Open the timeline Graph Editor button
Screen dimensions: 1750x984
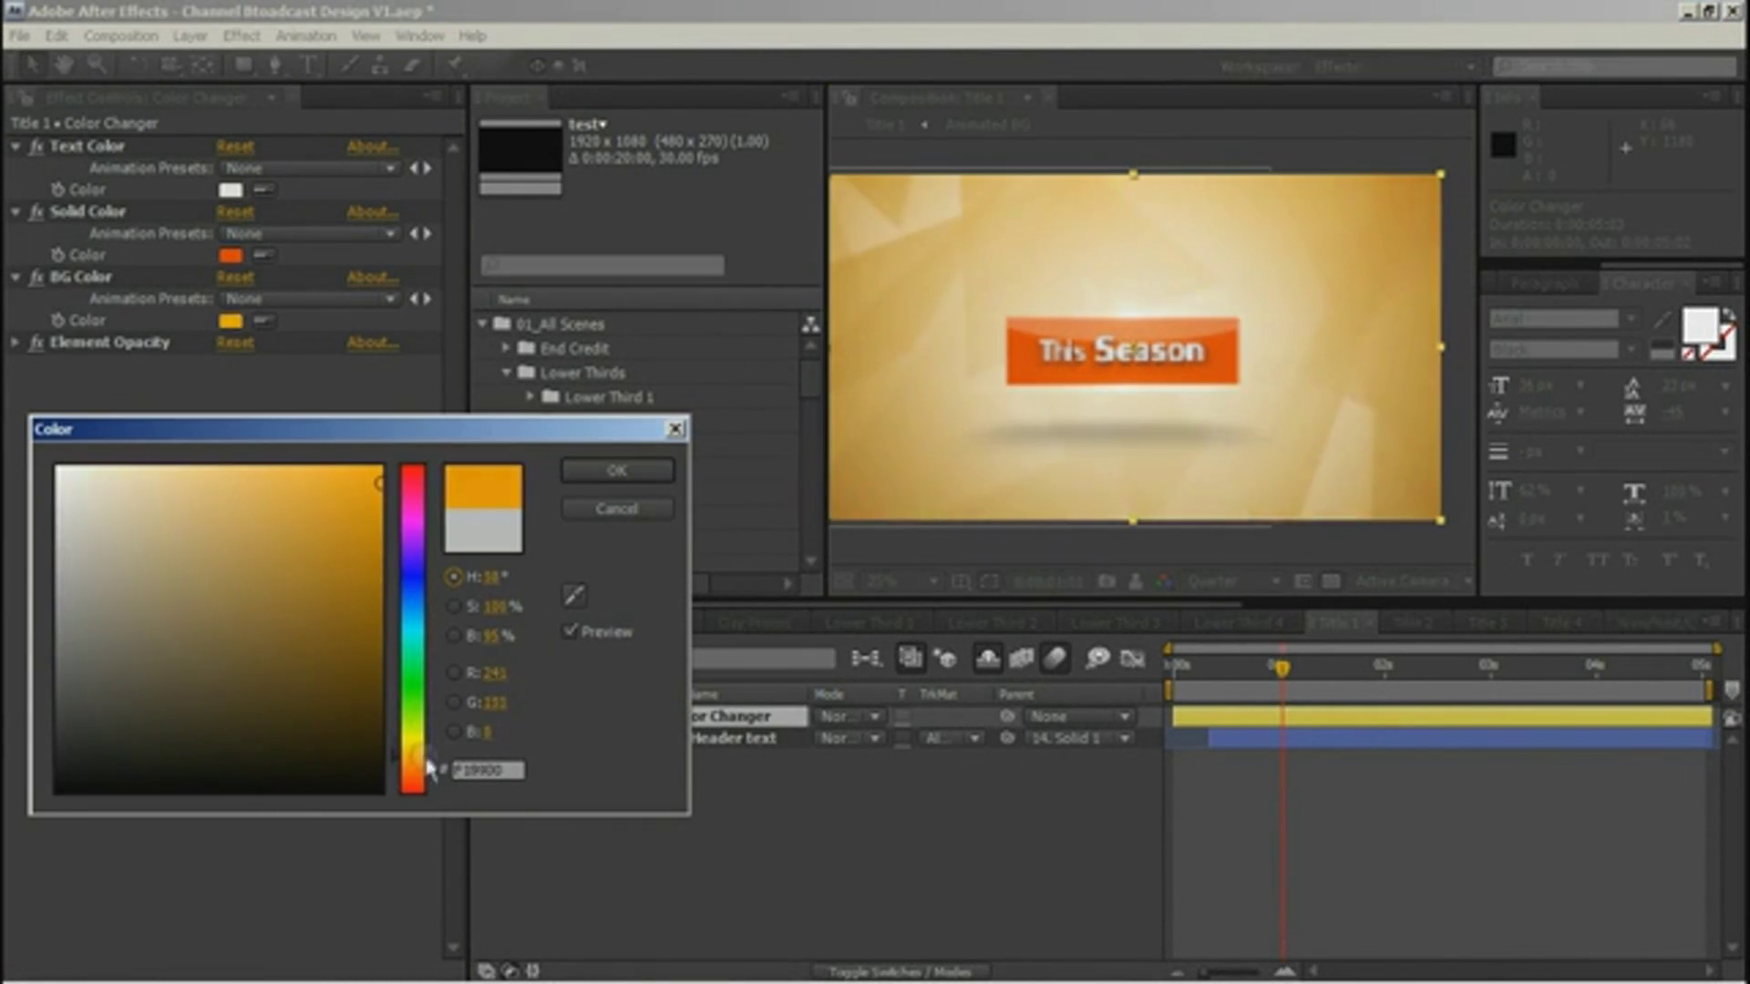1132,658
